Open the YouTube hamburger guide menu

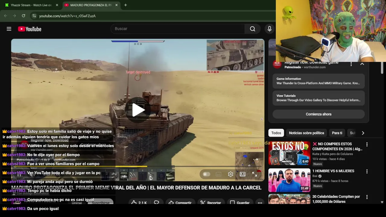[9, 29]
